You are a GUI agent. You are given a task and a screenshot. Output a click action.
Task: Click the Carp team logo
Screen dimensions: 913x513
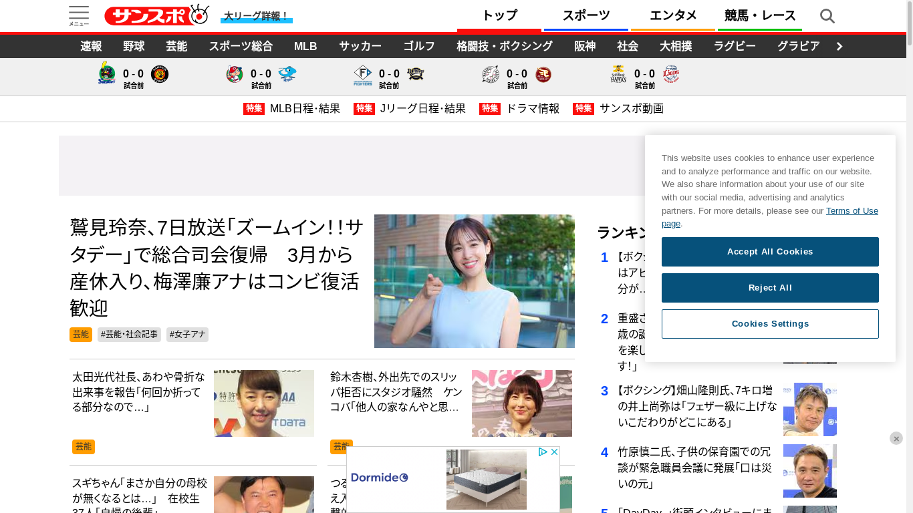235,74
